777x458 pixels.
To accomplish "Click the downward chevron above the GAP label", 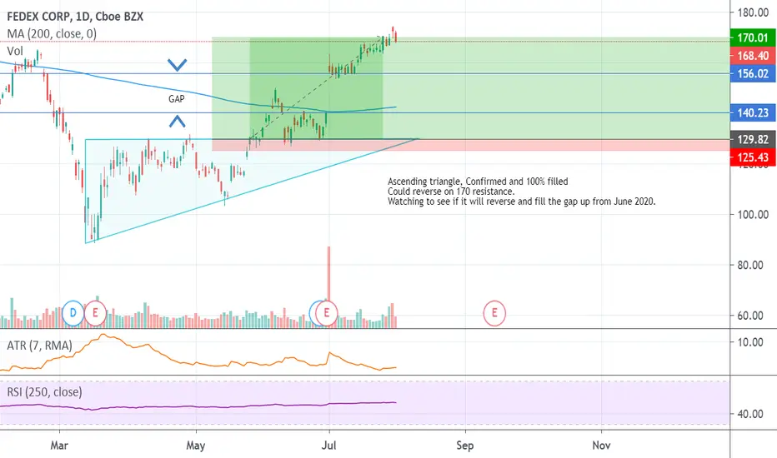I will (x=177, y=65).
